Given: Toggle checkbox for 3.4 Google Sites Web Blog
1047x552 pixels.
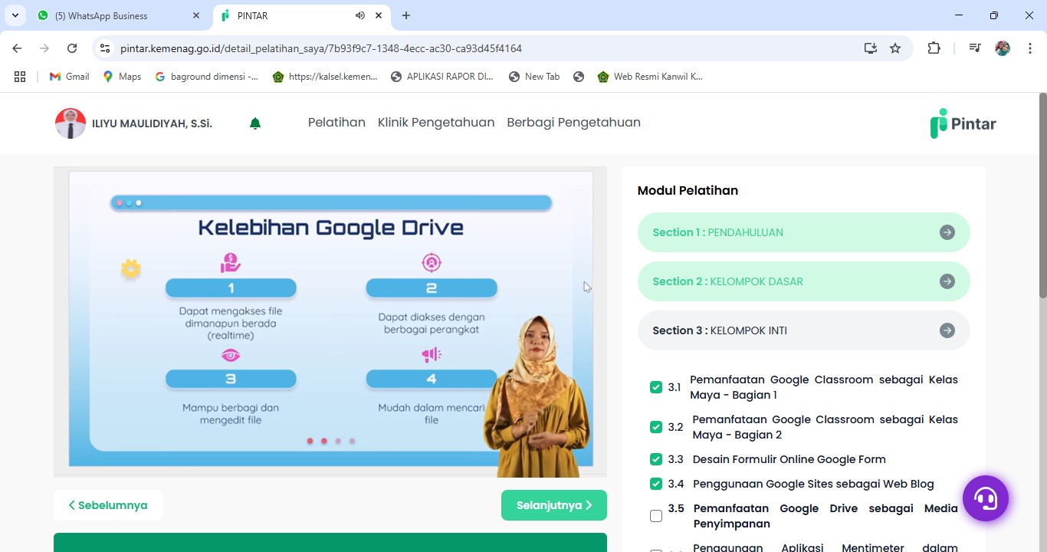Looking at the screenshot, I should click(656, 484).
